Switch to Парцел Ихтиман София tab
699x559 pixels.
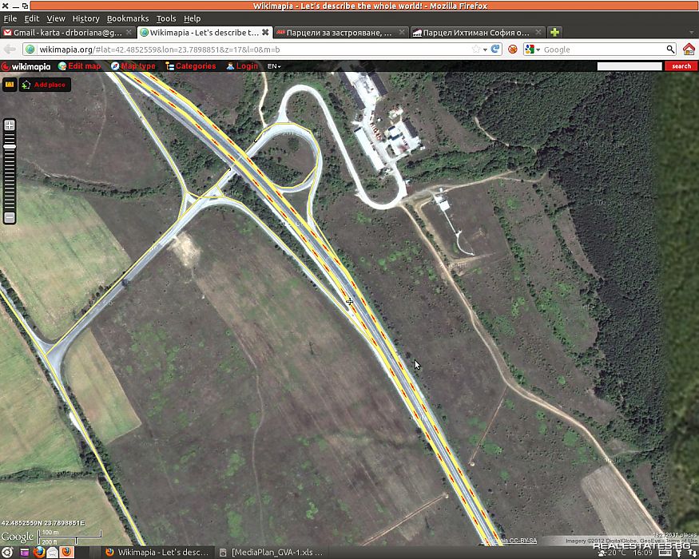(x=475, y=33)
